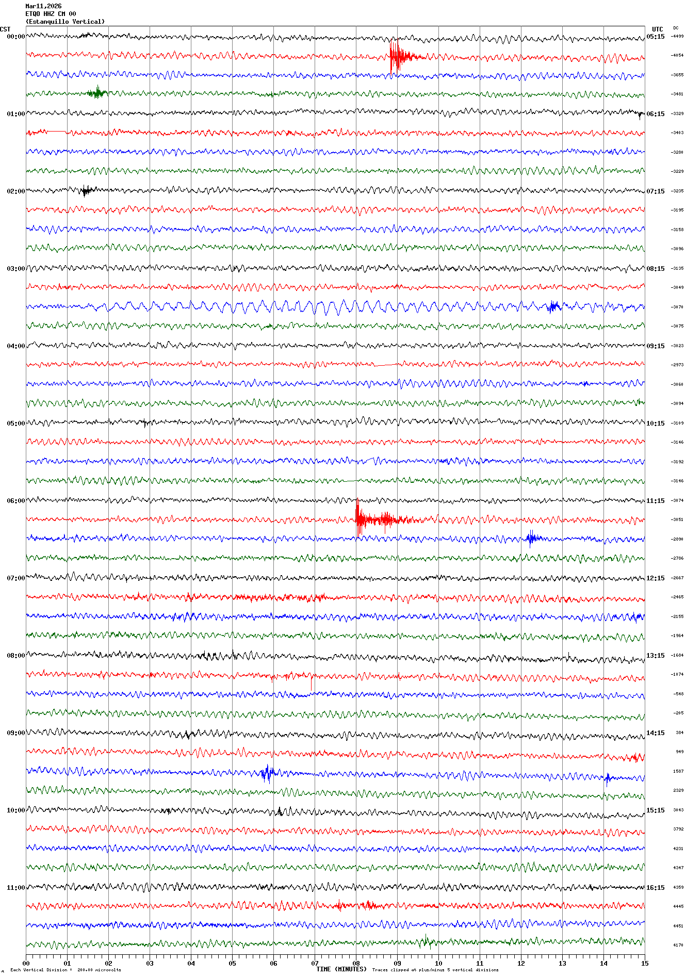This screenshot has width=686, height=977.
Task: Click the CST column header
Action: pos(5,29)
